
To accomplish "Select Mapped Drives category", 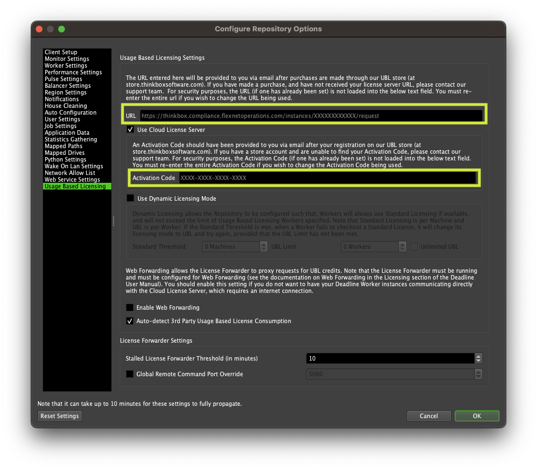I will (77, 153).
